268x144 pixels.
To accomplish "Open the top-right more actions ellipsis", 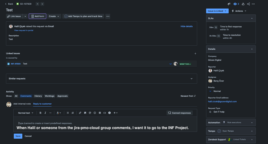I will [x=253, y=4].
